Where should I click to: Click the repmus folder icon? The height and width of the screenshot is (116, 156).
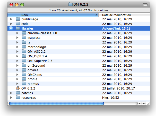click(x=24, y=84)
